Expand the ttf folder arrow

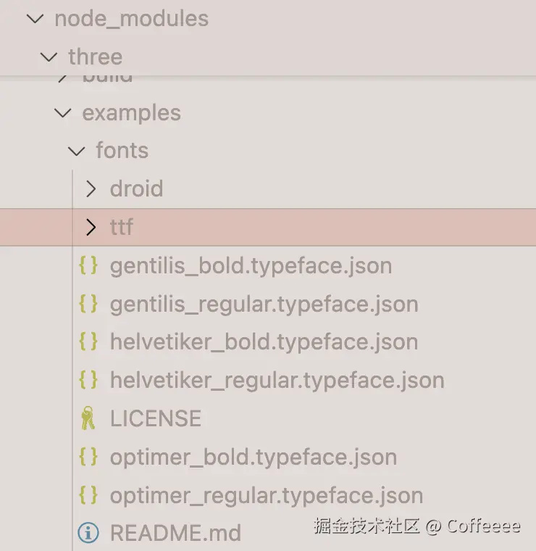91,228
